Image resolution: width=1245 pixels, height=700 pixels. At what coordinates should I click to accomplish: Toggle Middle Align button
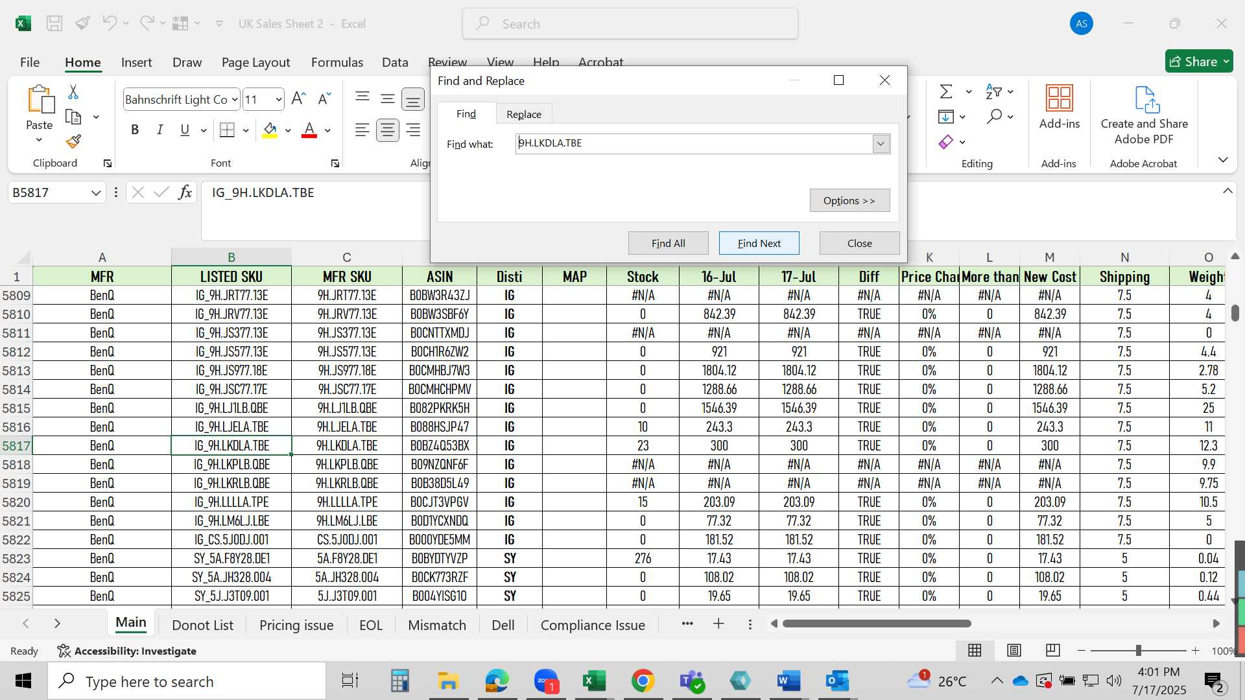tap(388, 99)
